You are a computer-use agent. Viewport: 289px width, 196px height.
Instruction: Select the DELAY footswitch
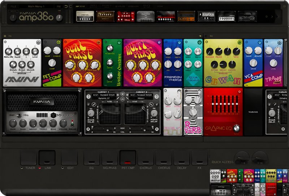tap(182, 157)
